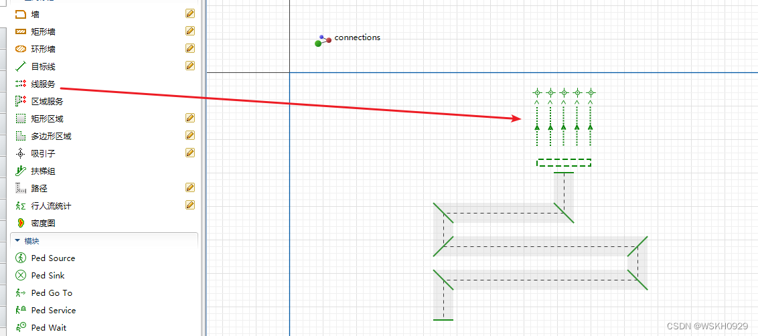Select the Ped Wait block icon
Screen dimensions: 758x336
(x=20, y=327)
